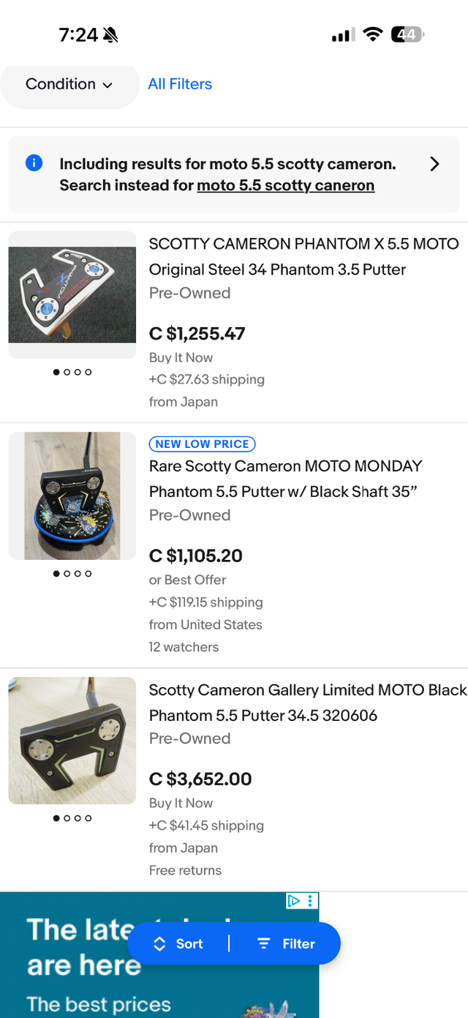Viewport: 468px width, 1018px height.
Task: Open All Filters link
Action: (180, 84)
